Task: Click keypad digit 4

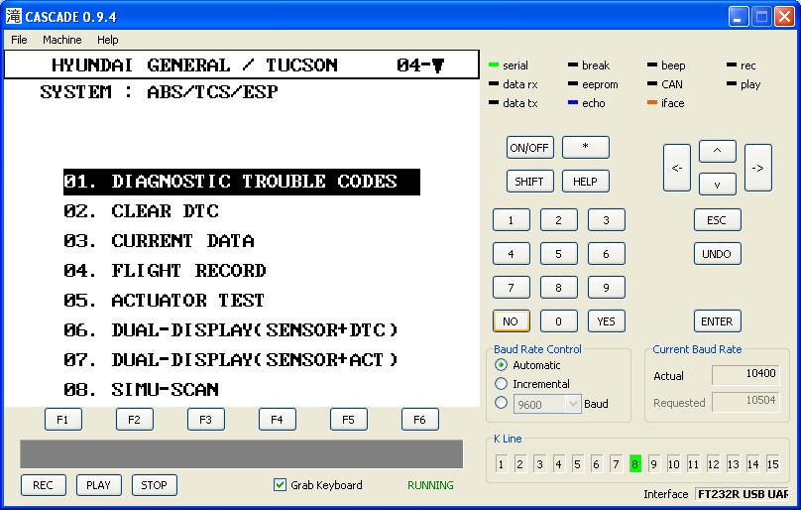Action: tap(511, 254)
